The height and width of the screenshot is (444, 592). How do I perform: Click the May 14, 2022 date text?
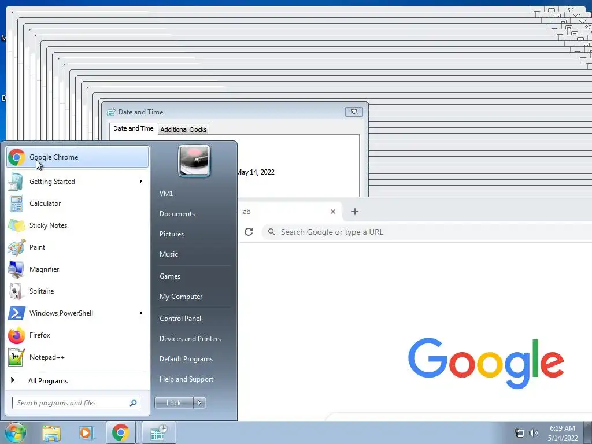click(256, 172)
